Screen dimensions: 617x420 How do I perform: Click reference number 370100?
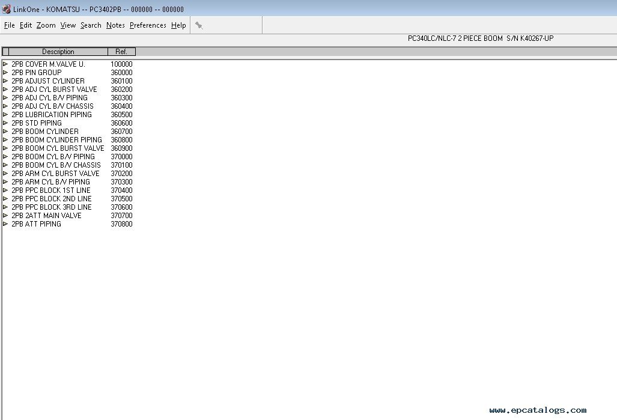[121, 165]
